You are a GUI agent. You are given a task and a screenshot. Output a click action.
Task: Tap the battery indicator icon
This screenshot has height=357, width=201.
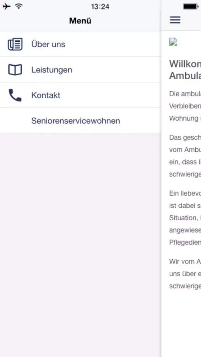pyautogui.click(x=191, y=6)
